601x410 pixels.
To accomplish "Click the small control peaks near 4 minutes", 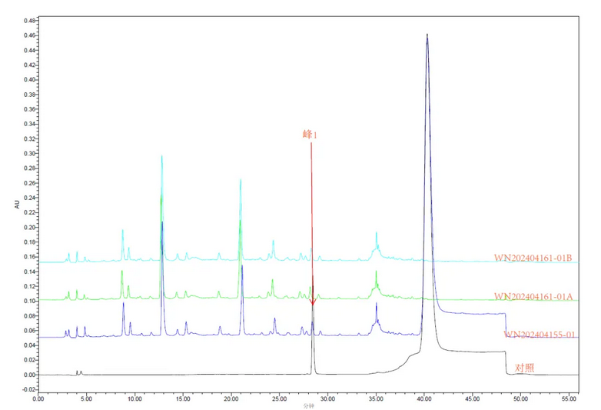I will pyautogui.click(x=78, y=372).
